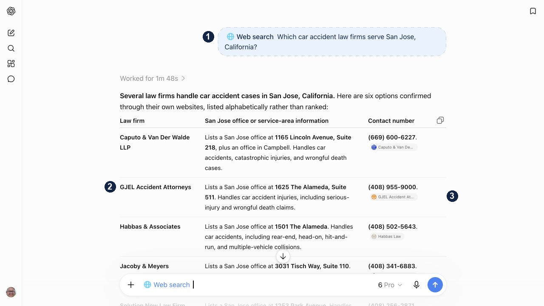Image resolution: width=544 pixels, height=306 pixels.
Task: Click phone number (408) 502-5643
Action: pyautogui.click(x=391, y=227)
